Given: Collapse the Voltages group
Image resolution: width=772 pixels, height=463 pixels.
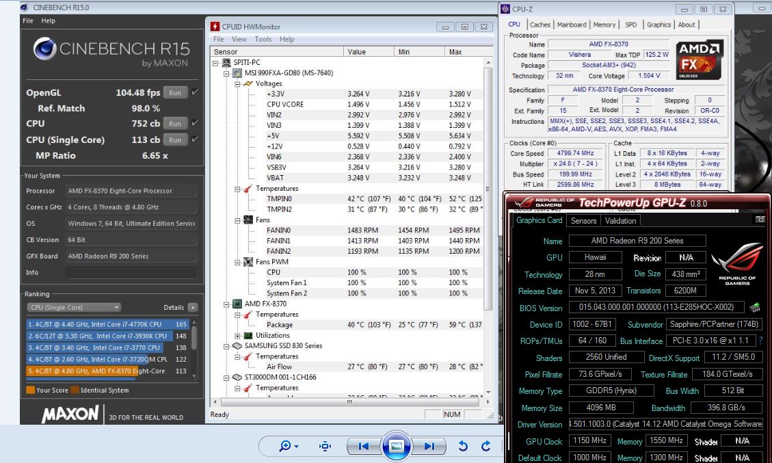Looking at the screenshot, I should [237, 83].
